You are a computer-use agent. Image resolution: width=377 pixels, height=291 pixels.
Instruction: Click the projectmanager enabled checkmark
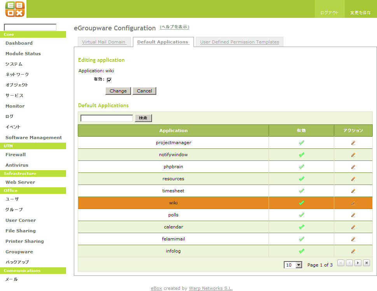coord(302,143)
